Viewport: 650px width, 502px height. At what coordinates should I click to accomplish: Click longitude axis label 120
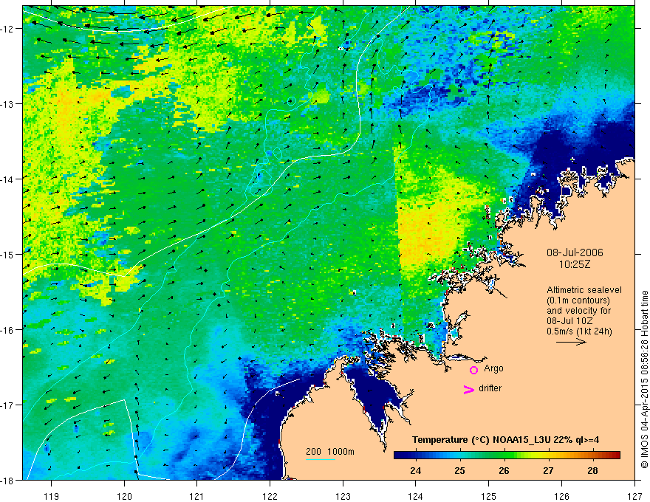click(124, 496)
